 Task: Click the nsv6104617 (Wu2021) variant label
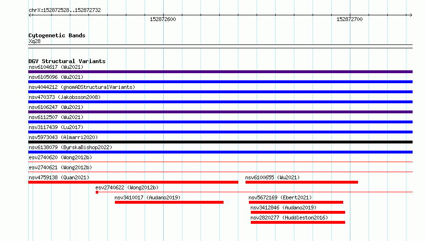(56, 67)
